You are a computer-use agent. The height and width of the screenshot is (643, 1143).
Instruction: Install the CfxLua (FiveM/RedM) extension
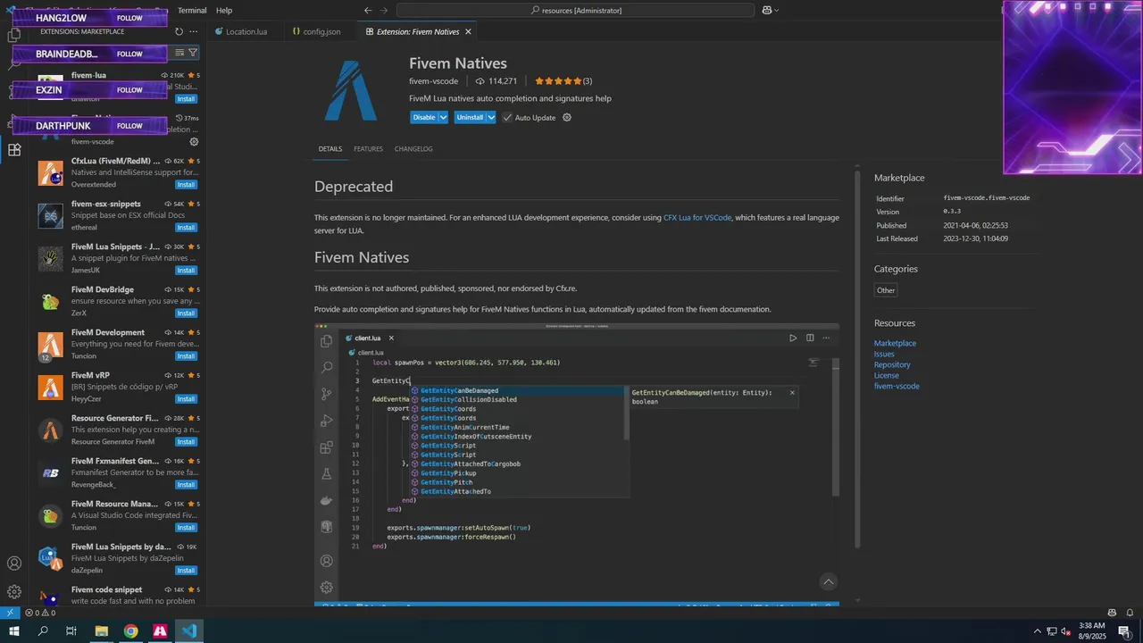[x=186, y=184]
